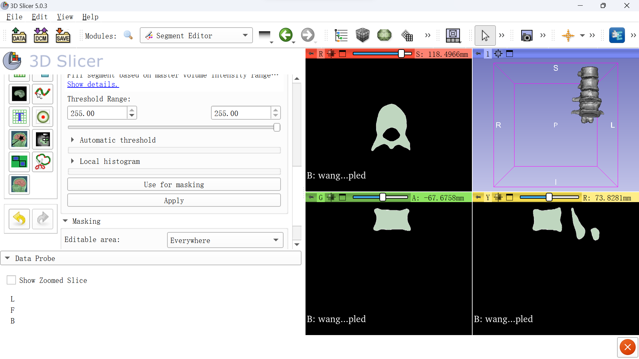
Task: Go to next module with gray arrow
Action: (308, 35)
